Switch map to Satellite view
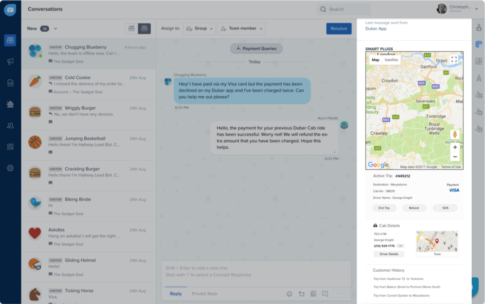 click(x=391, y=60)
